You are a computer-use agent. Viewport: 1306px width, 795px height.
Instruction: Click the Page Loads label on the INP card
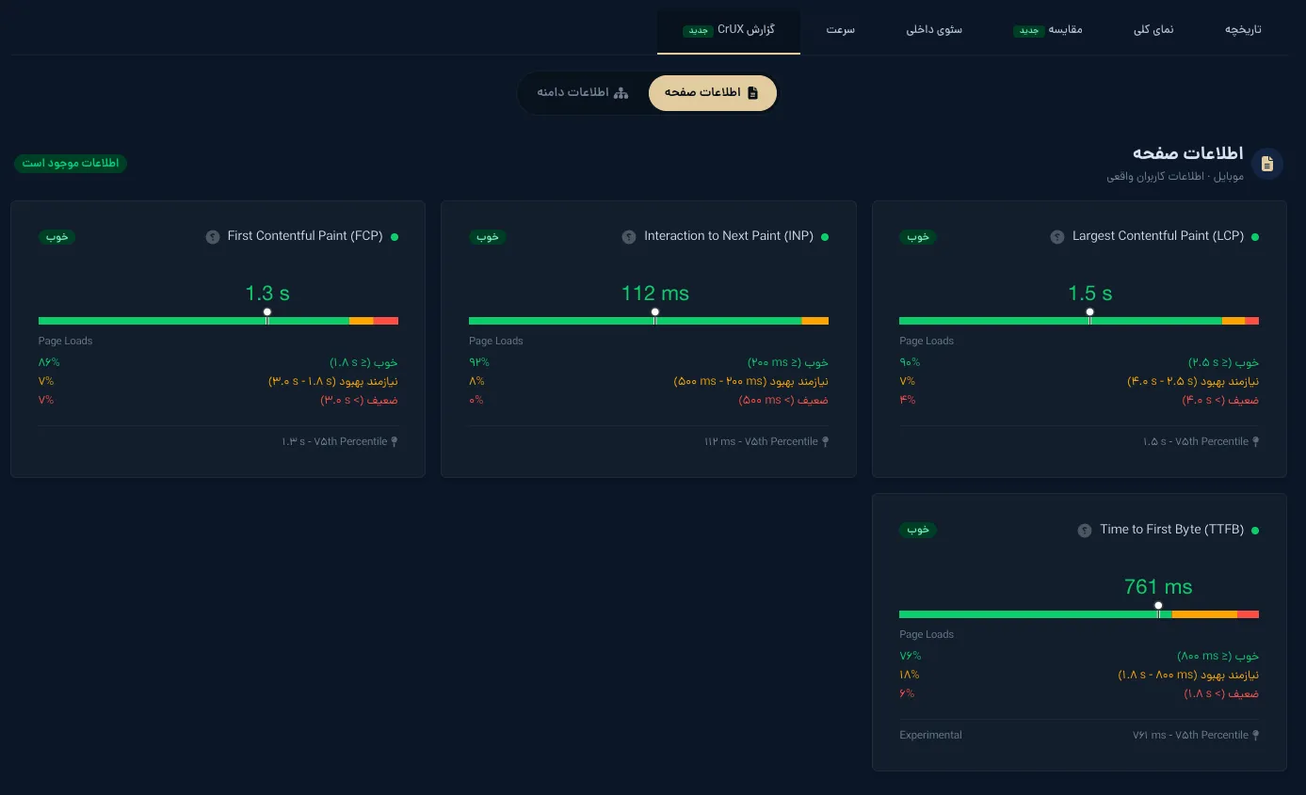pos(496,341)
